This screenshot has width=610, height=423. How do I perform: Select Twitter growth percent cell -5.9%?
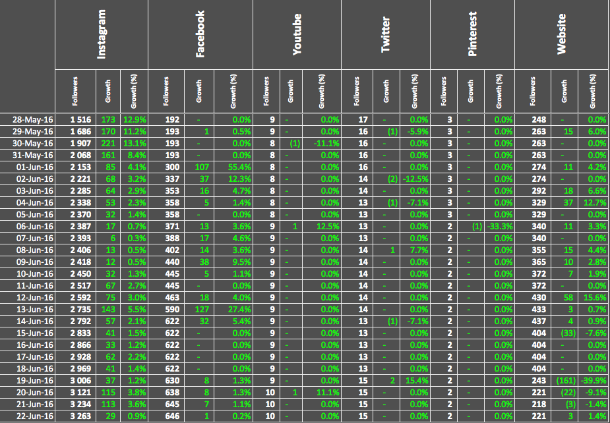[x=415, y=131]
